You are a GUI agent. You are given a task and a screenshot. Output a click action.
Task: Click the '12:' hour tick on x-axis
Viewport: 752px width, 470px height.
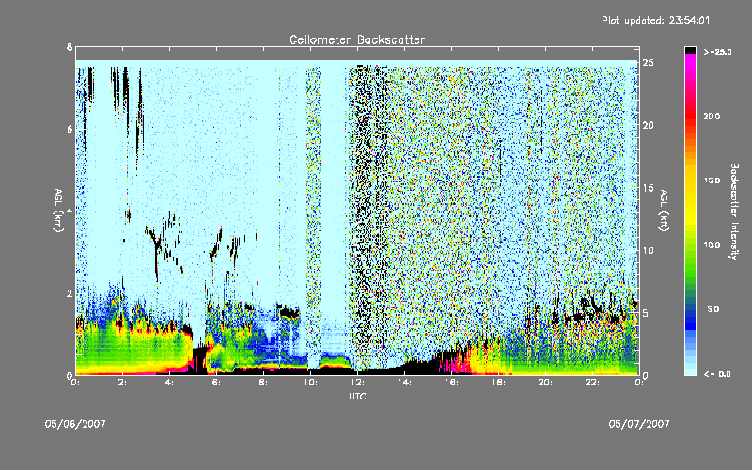[358, 383]
